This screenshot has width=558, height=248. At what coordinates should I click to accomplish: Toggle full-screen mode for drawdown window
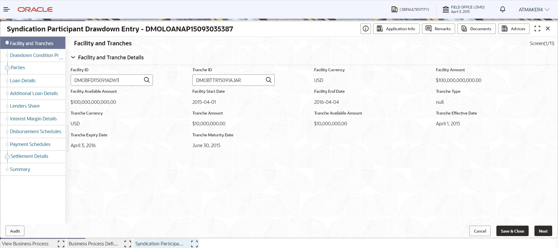[x=537, y=28]
